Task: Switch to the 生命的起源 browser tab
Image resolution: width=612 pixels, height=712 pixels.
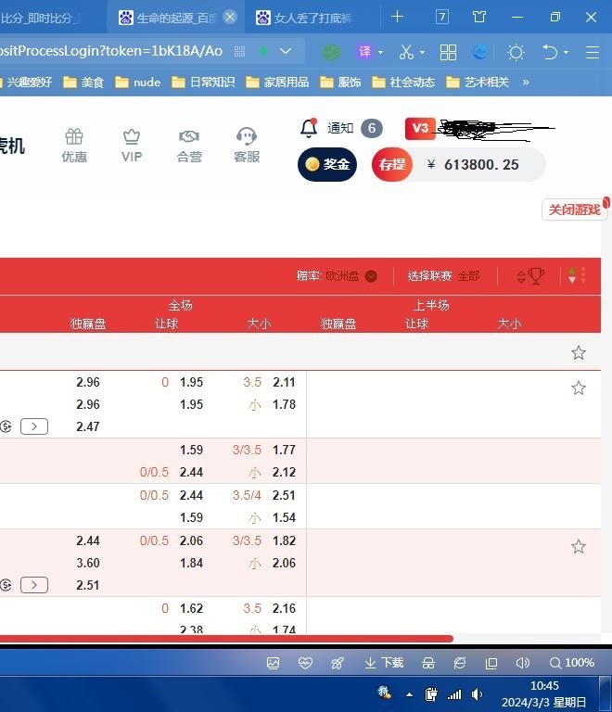Action: pos(176,17)
